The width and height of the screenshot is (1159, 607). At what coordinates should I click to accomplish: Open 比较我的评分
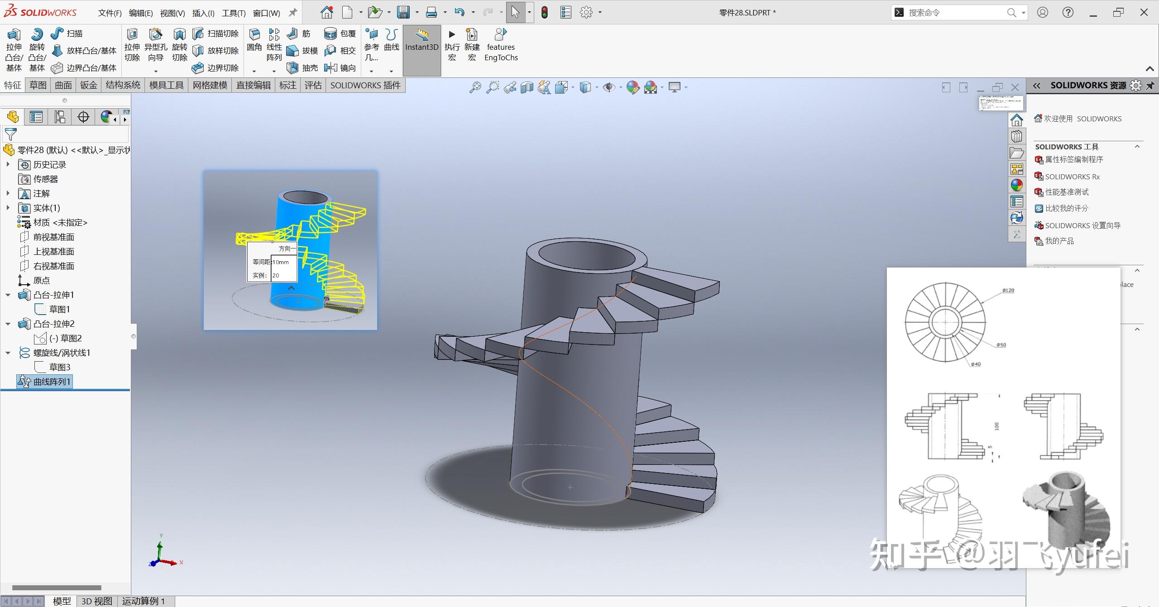pyautogui.click(x=1068, y=208)
